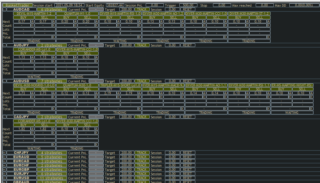Image resolution: width=320 pixels, height=183 pixels.
Task: Click X on DEVIL-M15-MARTIN-1.2 Total row in AUDCAD
Action: point(53,37)
